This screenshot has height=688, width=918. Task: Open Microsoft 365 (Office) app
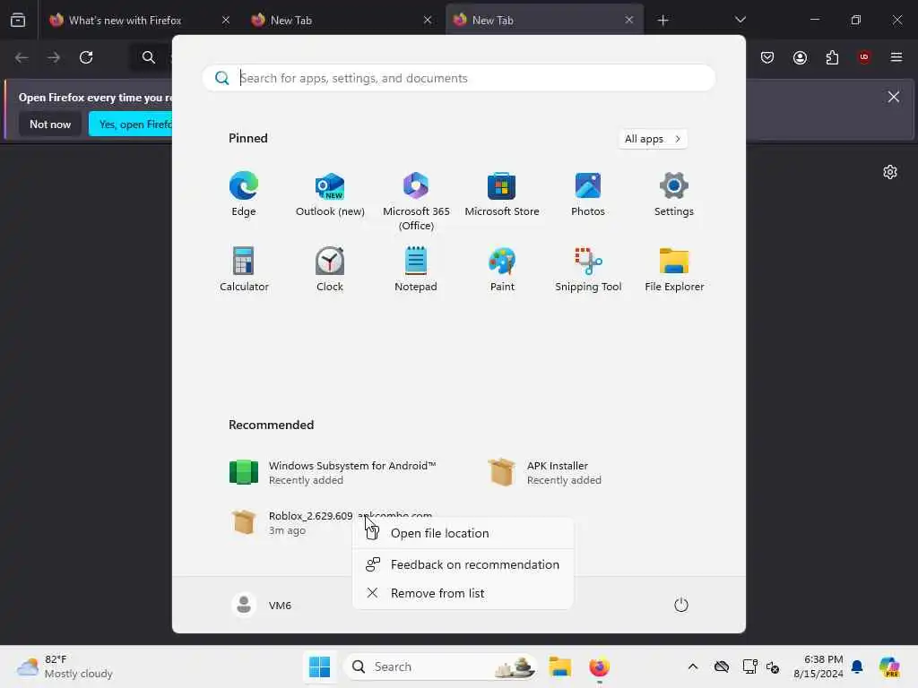(416, 202)
